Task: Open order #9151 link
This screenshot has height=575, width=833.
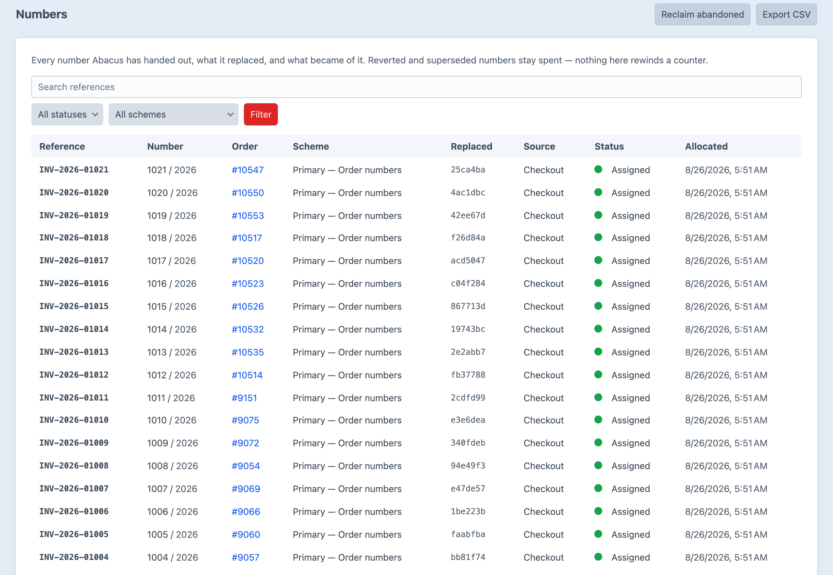Action: [245, 398]
